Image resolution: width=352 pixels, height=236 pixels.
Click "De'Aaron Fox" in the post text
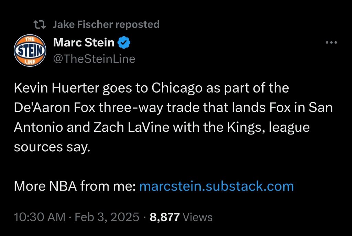tap(54, 108)
